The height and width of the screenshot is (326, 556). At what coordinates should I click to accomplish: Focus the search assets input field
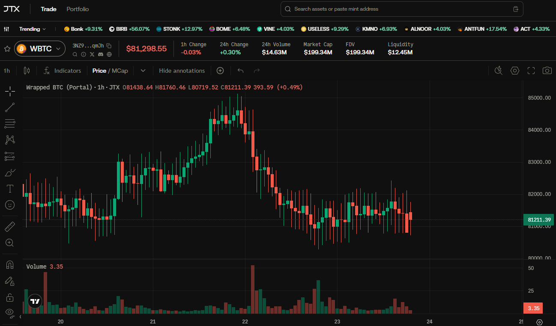pyautogui.click(x=402, y=9)
